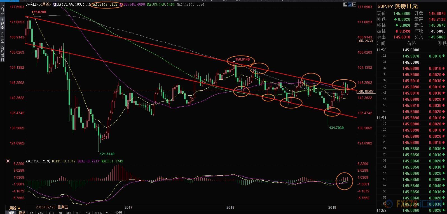Image resolution: width=447 pixels, height=214 pixels.
Task: Switch to the K线图 side tab
Action: click(3, 24)
